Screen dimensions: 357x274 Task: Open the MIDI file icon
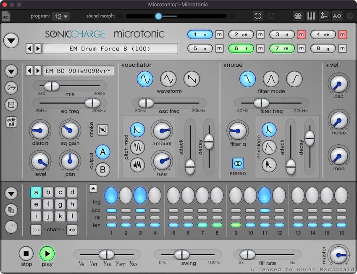tap(6, 16)
